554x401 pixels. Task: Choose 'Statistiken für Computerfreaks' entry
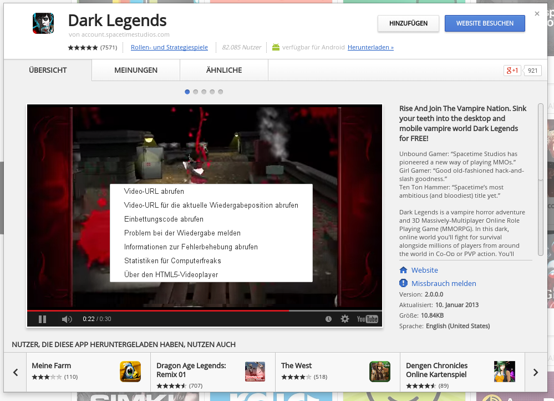pyautogui.click(x=211, y=261)
